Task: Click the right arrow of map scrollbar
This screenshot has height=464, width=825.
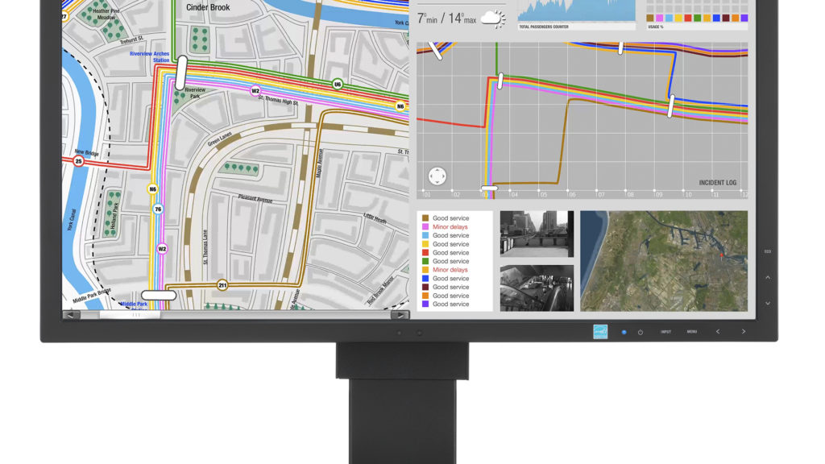Action: (400, 315)
